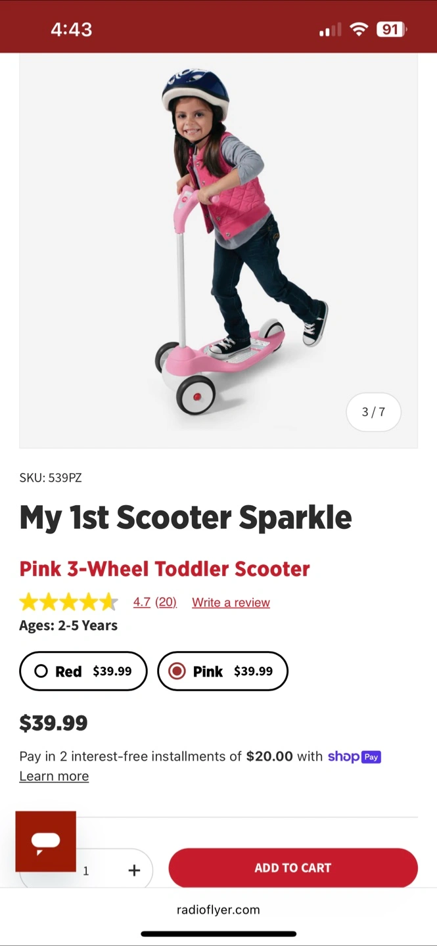437x946 pixels.
Task: Select the Red color option
Action: pyautogui.click(x=83, y=671)
